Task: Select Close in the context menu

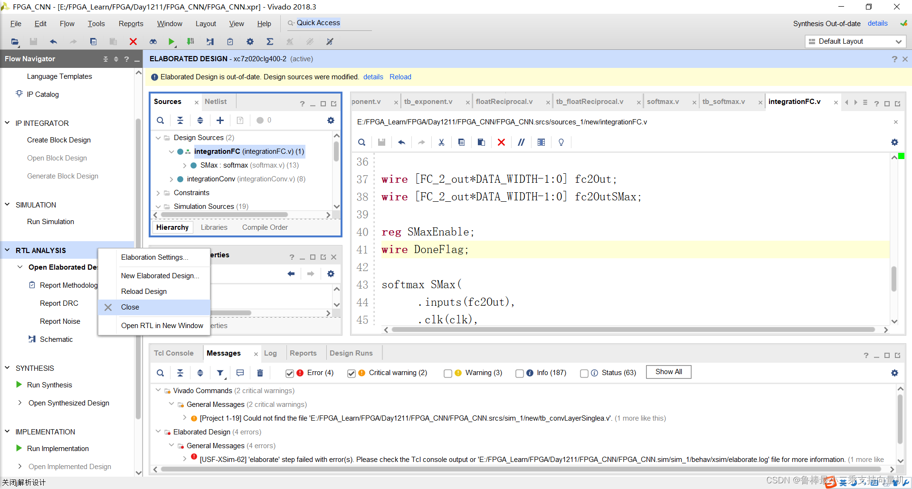Action: click(x=154, y=307)
